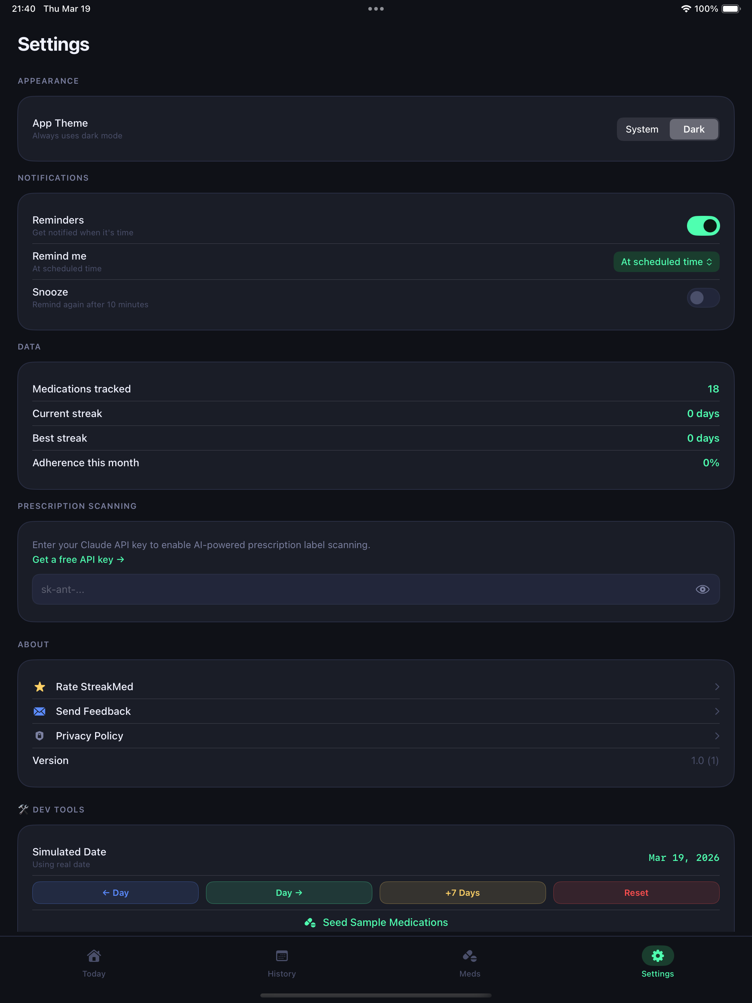Jump ahead with +7 Days button
Viewport: 752px width, 1003px height.
[x=463, y=892]
